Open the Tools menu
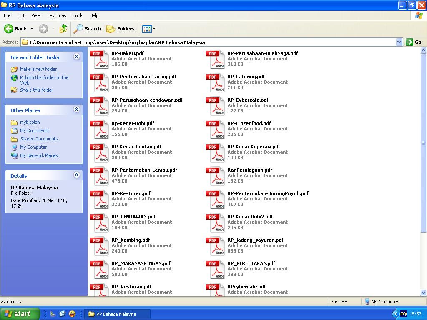 pyautogui.click(x=78, y=15)
